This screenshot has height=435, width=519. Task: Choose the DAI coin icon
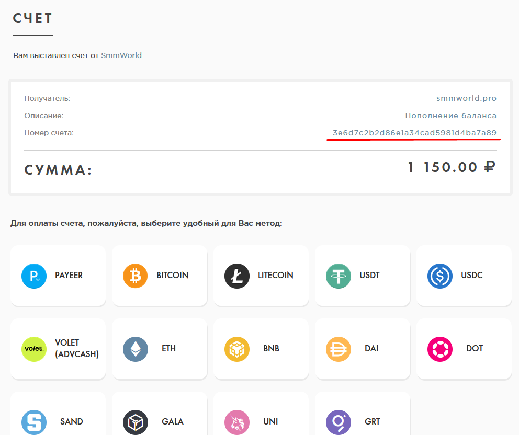pos(339,349)
